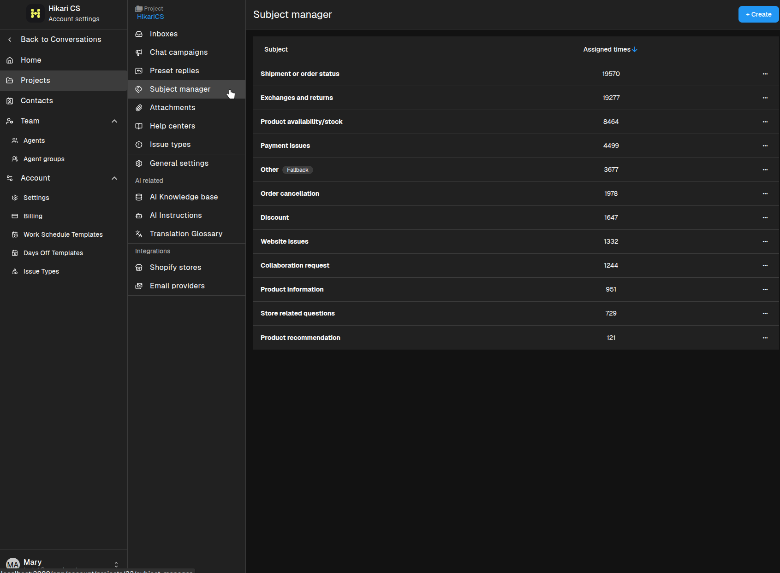Open options menu for Store related questions
This screenshot has width=780, height=573.
(x=765, y=313)
